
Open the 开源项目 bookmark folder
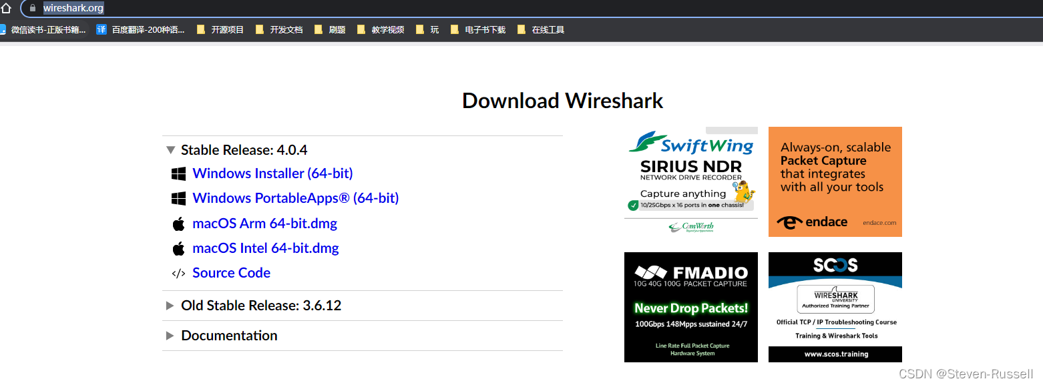point(220,29)
